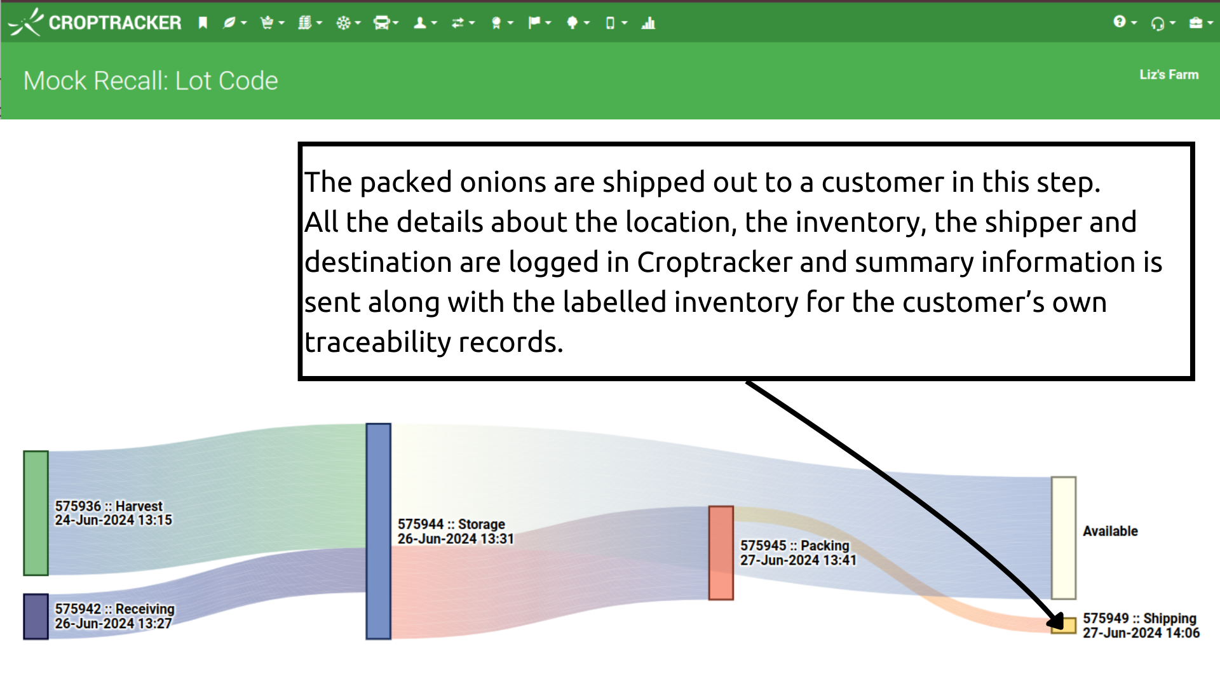Click the 575936 :: Harvest label

[x=109, y=506]
